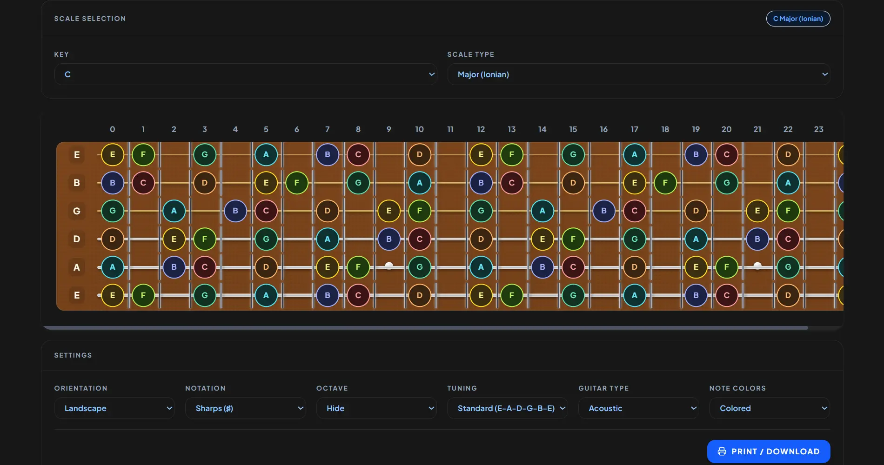
Task: Click the D note at fret 10 on the top E string
Action: tap(420, 155)
